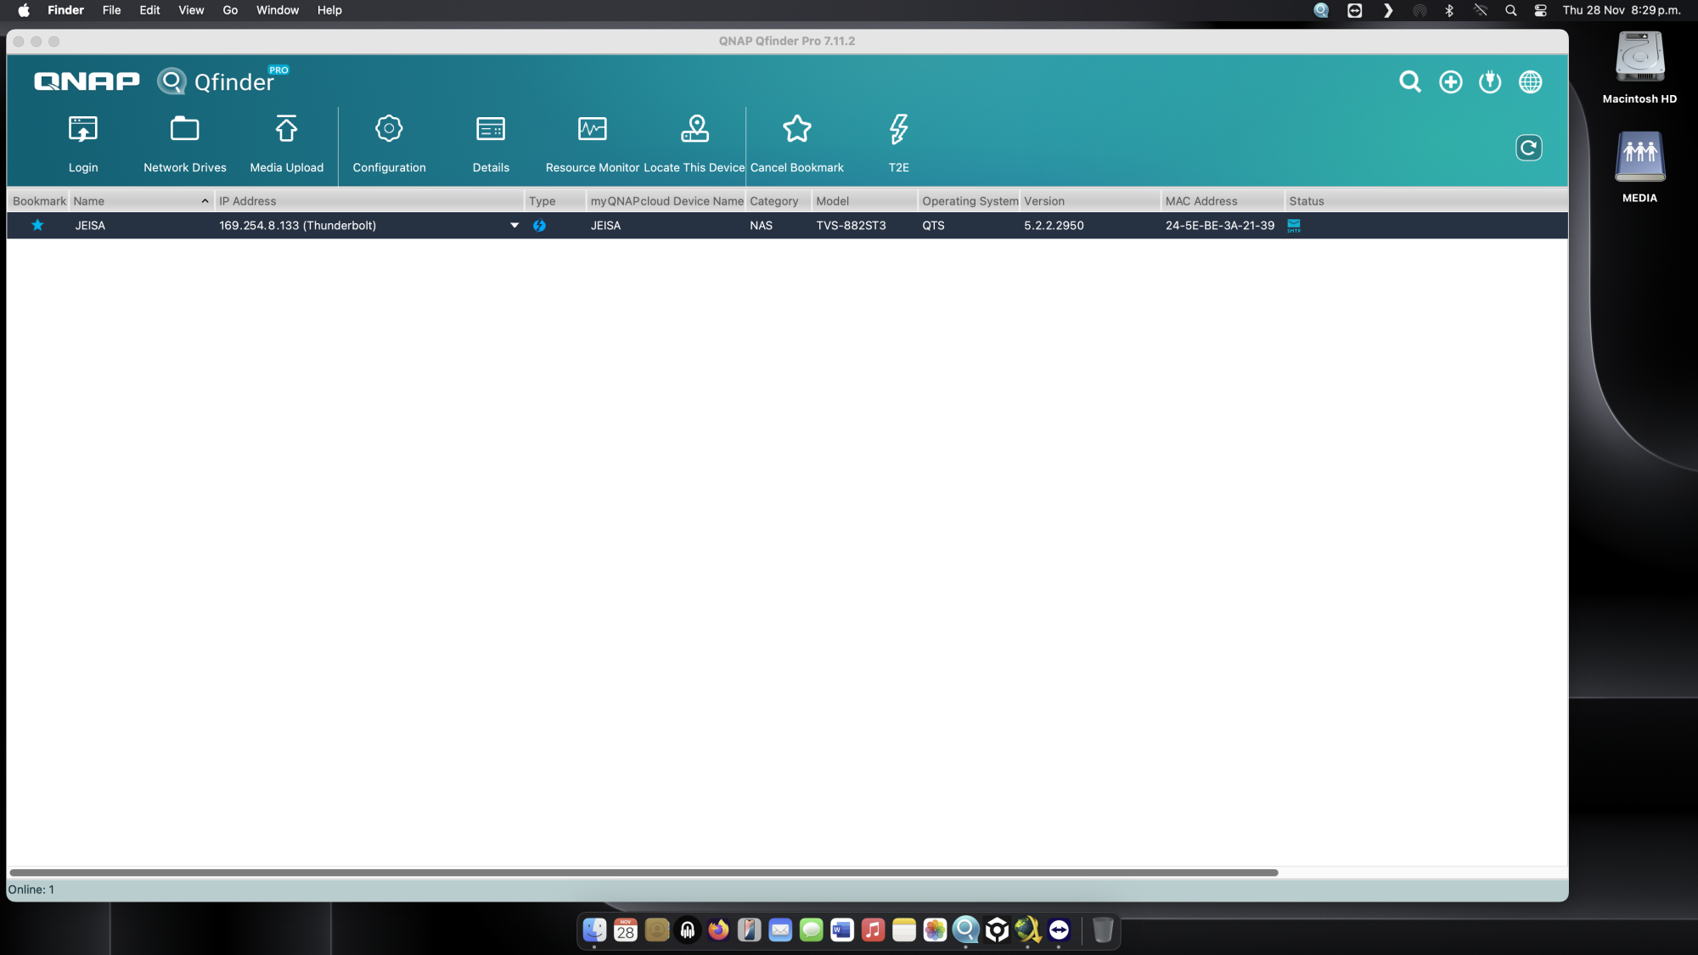The image size is (1698, 955).
Task: Select the Media Upload icon
Action: [x=286, y=130]
